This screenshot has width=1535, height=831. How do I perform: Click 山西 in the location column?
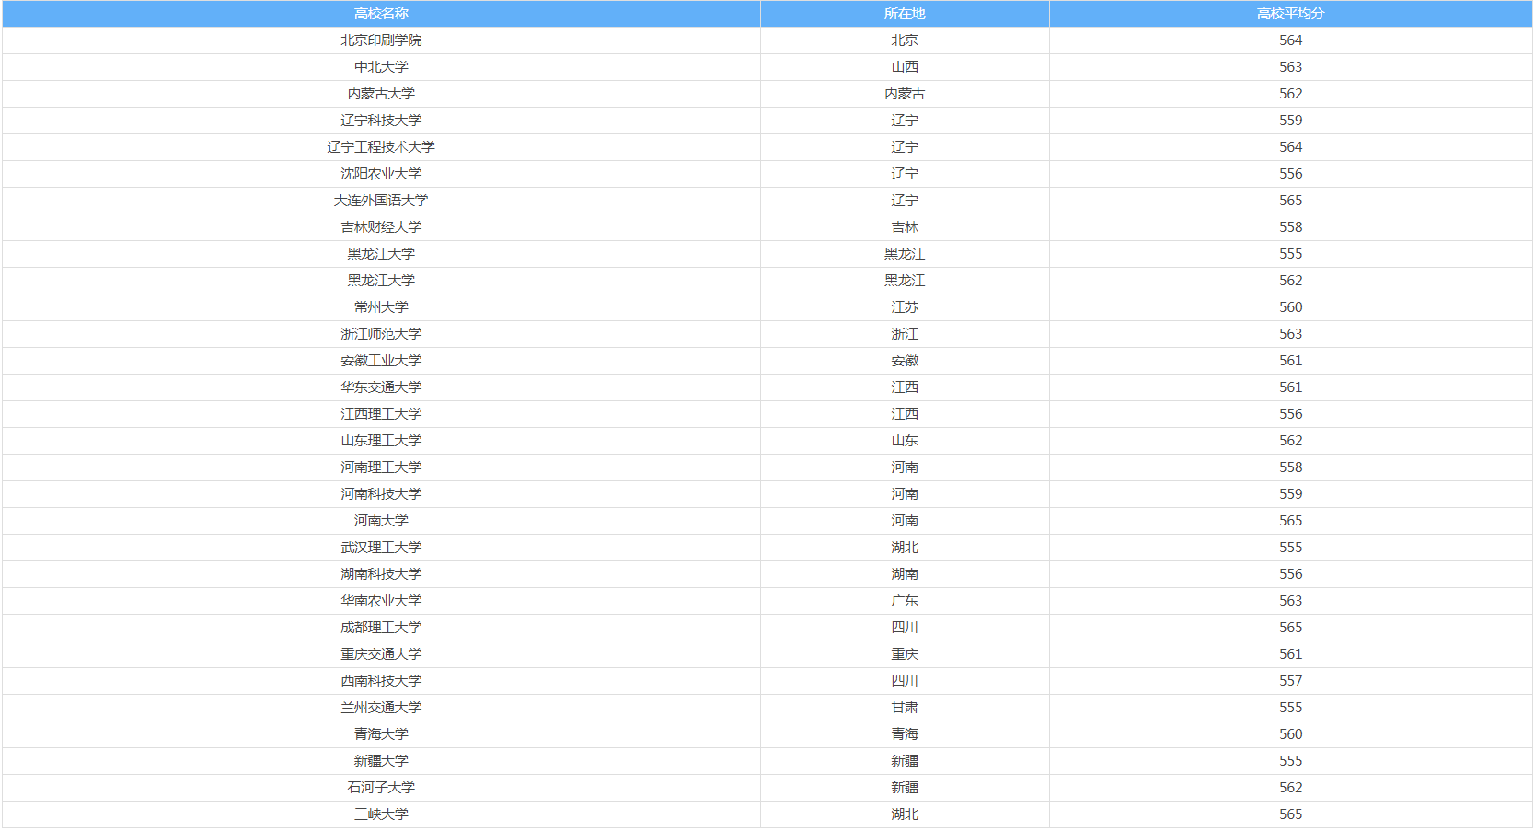[905, 67]
